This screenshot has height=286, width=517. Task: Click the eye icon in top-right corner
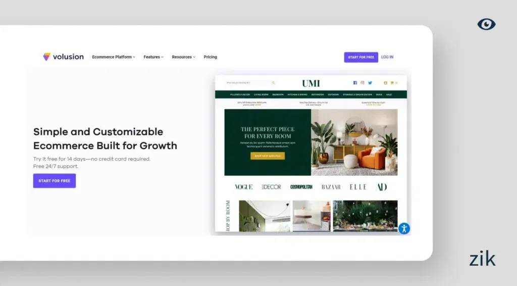(486, 24)
